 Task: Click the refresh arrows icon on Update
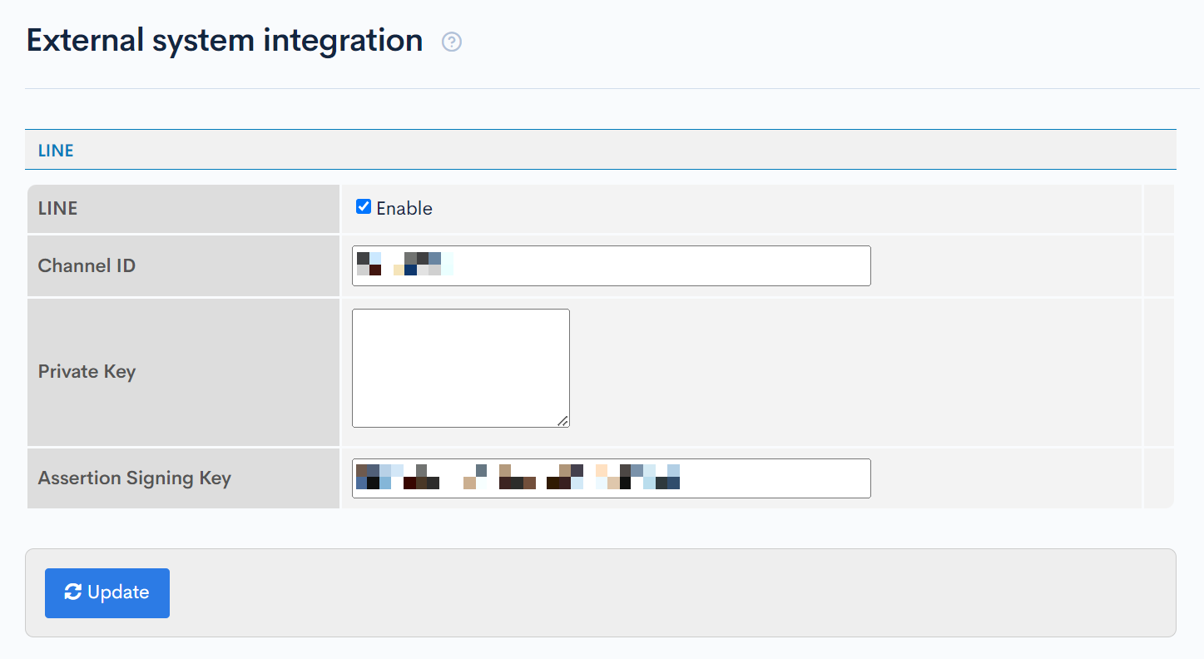click(73, 592)
